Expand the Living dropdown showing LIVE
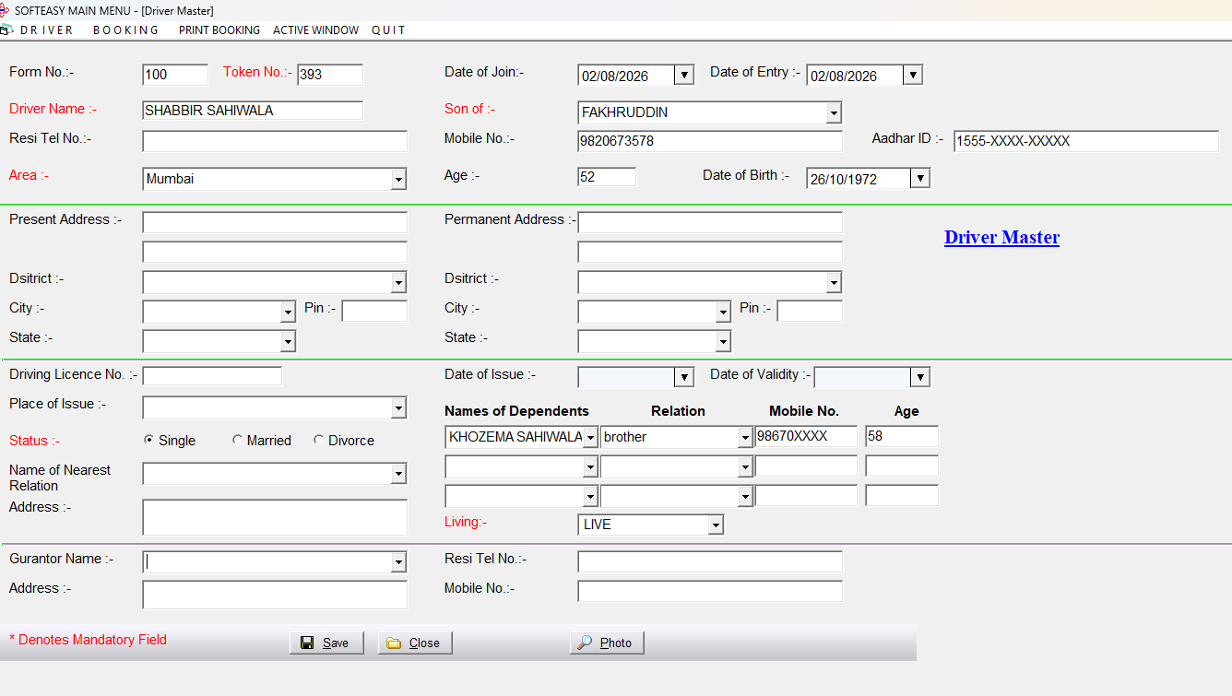The height and width of the screenshot is (696, 1232). coord(716,525)
